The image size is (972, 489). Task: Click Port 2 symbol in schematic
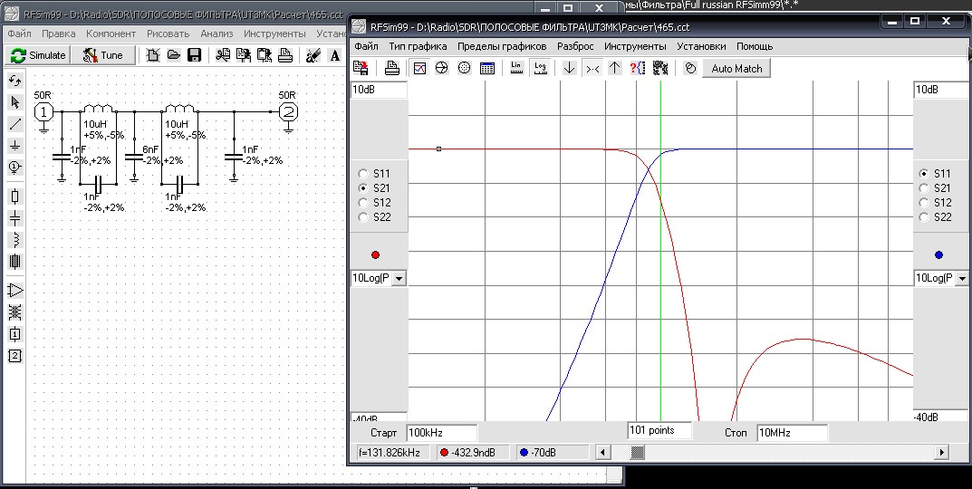pos(288,112)
